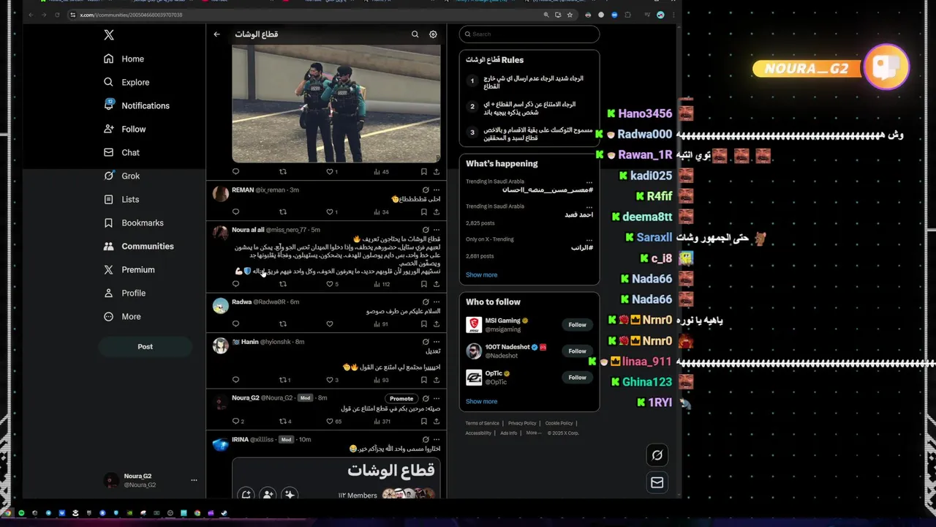This screenshot has width=936, height=527.
Task: Bookmark the police image post
Action: point(423,171)
